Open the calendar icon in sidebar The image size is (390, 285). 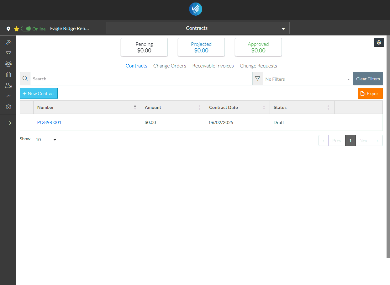(x=8, y=75)
